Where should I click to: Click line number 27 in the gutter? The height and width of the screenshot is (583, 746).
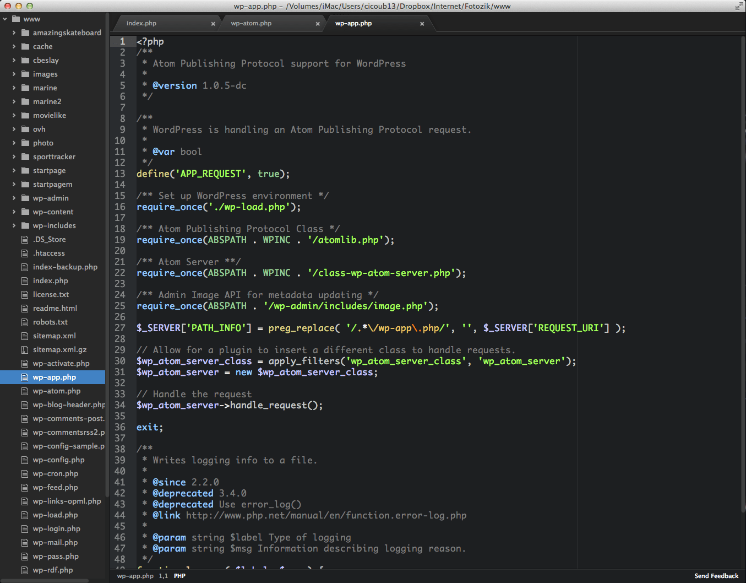click(120, 328)
